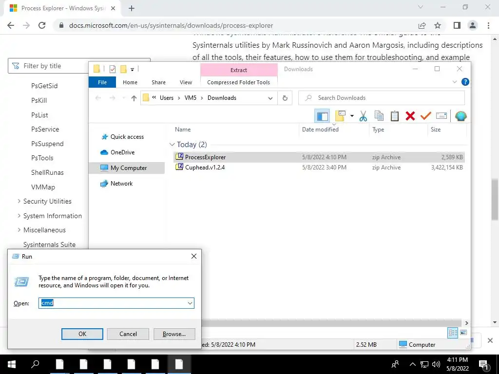Expand the Security Utilities section
499x374 pixels.
pyautogui.click(x=19, y=201)
